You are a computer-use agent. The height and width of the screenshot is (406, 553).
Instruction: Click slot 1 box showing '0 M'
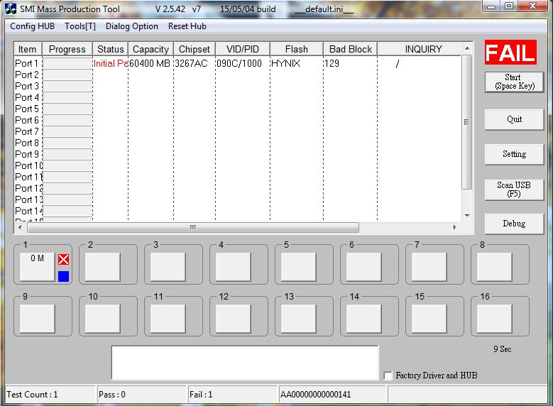click(x=38, y=267)
